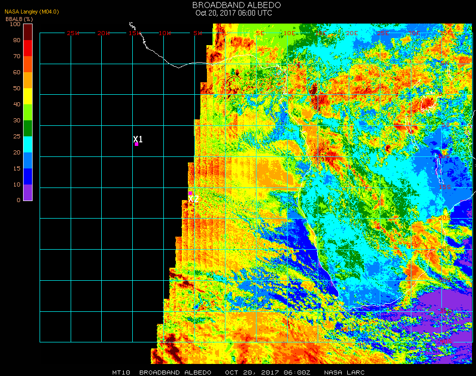Click the magenta X2 marker square
This screenshot has height=376, width=476.
click(190, 193)
